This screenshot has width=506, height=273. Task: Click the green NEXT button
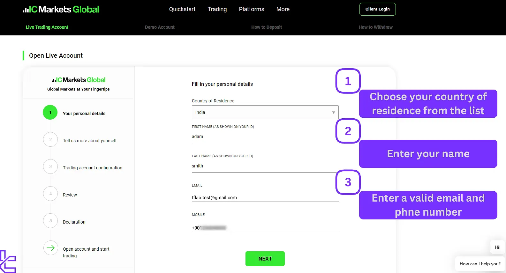click(x=265, y=259)
